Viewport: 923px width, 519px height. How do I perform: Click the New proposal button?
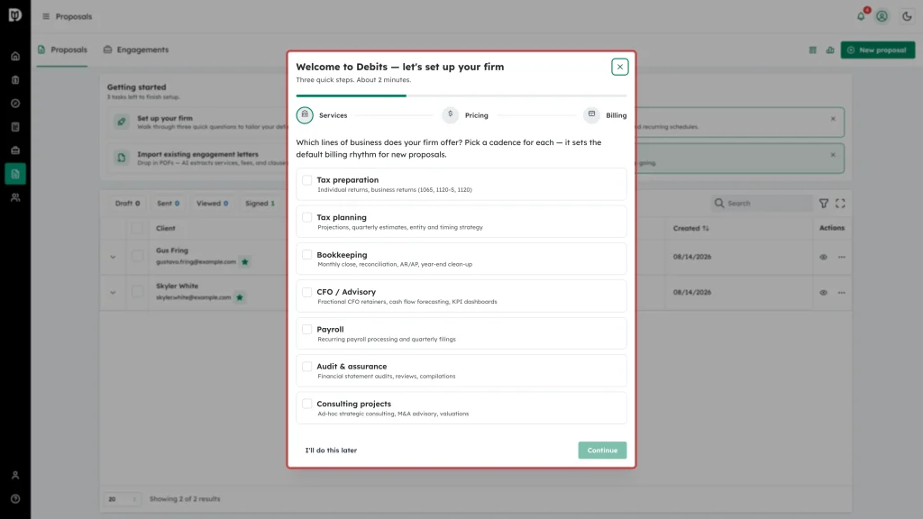[878, 50]
